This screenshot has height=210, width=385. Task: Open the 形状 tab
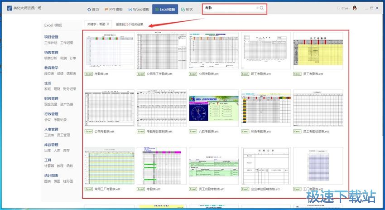pos(187,10)
